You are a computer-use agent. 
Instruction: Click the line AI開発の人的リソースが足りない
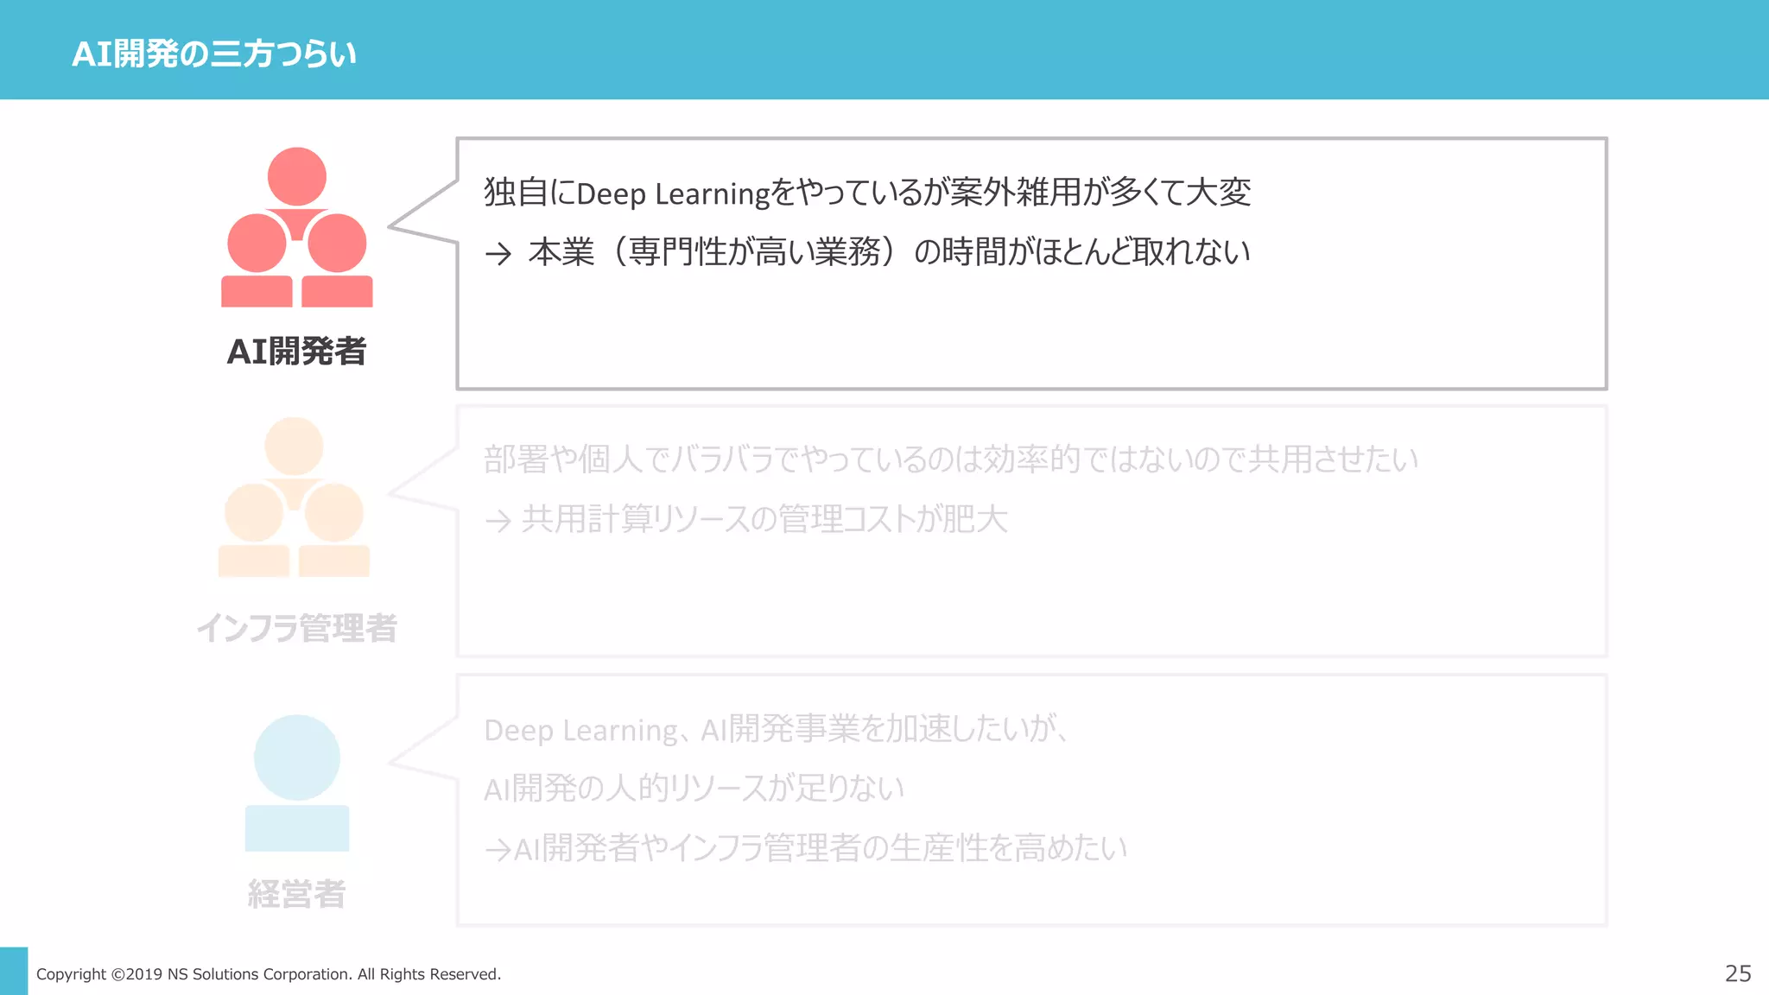click(x=694, y=789)
